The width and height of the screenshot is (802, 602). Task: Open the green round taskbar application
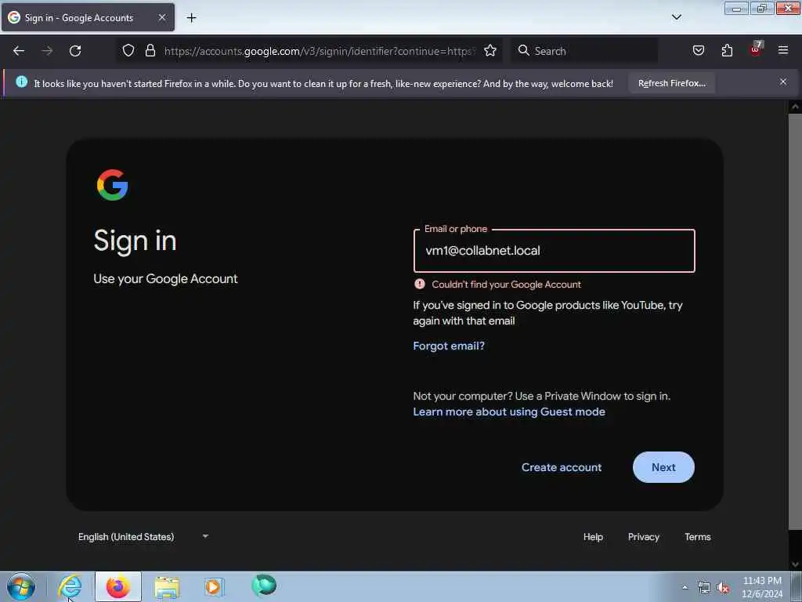[x=264, y=585]
